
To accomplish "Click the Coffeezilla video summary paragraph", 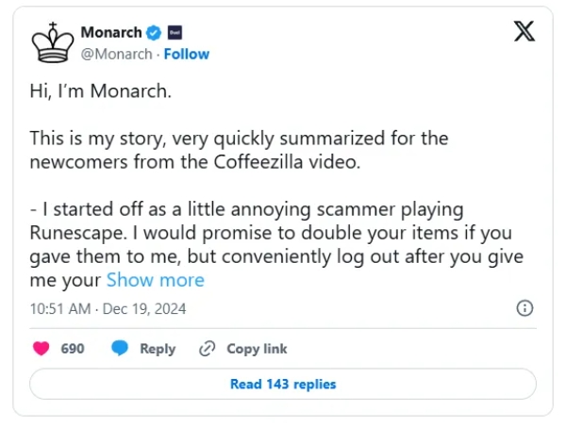I will point(239,149).
